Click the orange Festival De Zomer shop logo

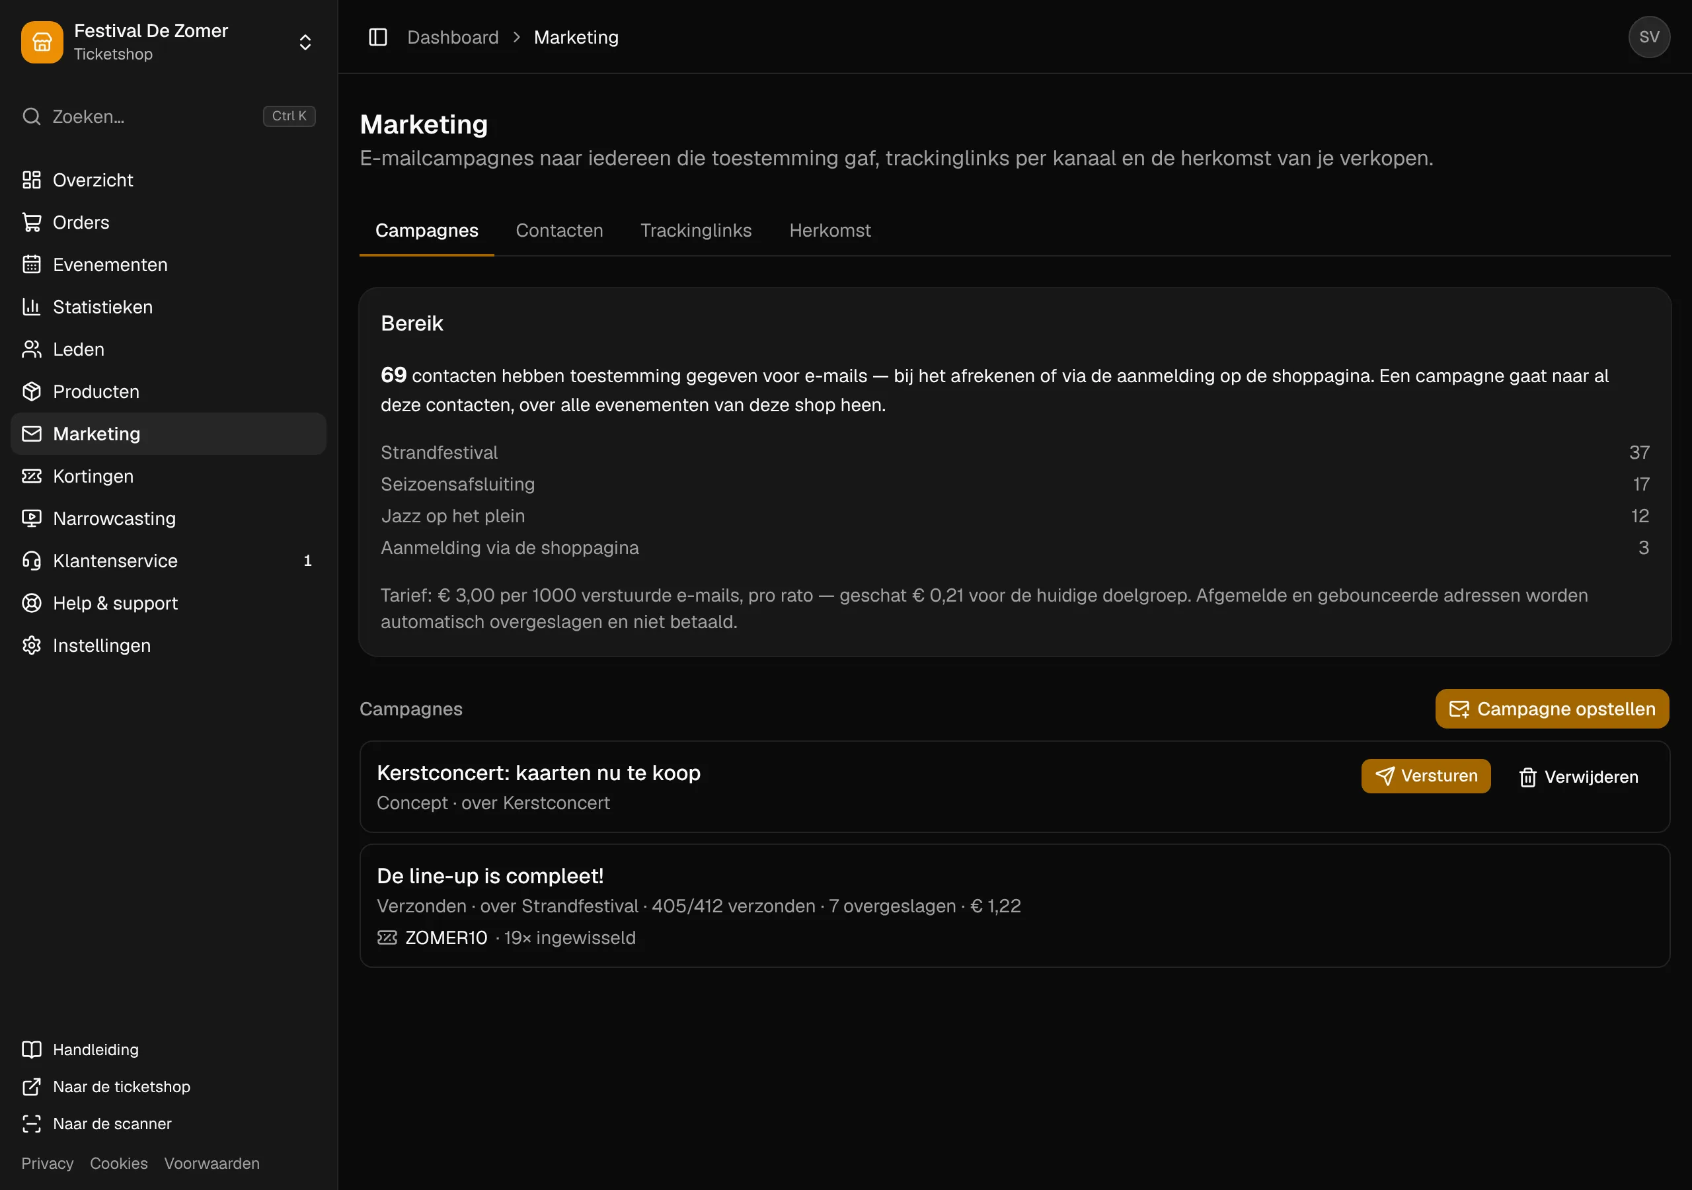tap(42, 42)
